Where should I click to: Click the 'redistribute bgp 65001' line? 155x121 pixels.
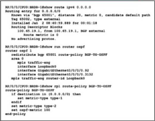pyautogui.click(x=59, y=55)
